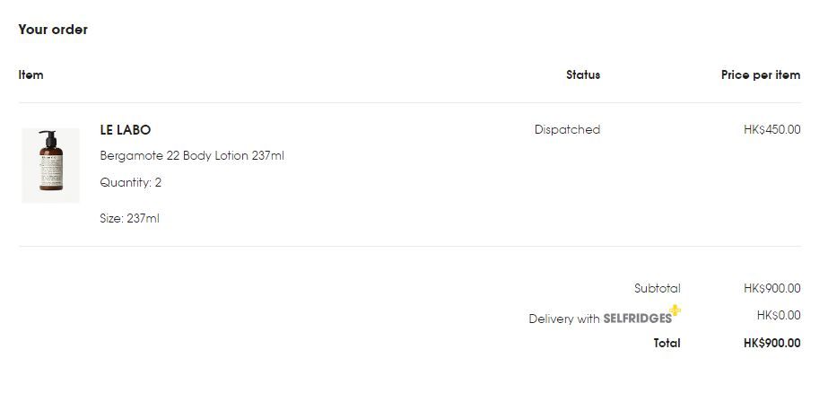Click the HK$0.00 delivery cost

778,316
